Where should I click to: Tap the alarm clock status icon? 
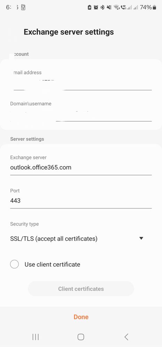click(96, 8)
